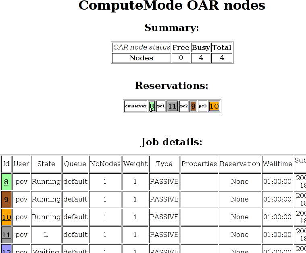This screenshot has width=306, height=253.
Task: Click the default queue cell for job 8
Action: [x=75, y=181]
